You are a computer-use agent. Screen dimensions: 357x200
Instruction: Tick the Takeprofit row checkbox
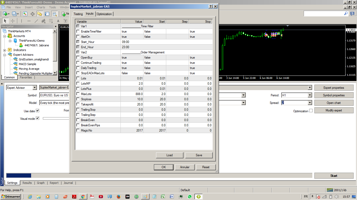coord(78,104)
